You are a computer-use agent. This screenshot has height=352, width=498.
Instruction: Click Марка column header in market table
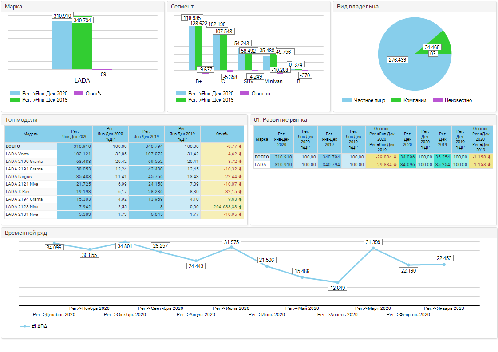(262, 139)
